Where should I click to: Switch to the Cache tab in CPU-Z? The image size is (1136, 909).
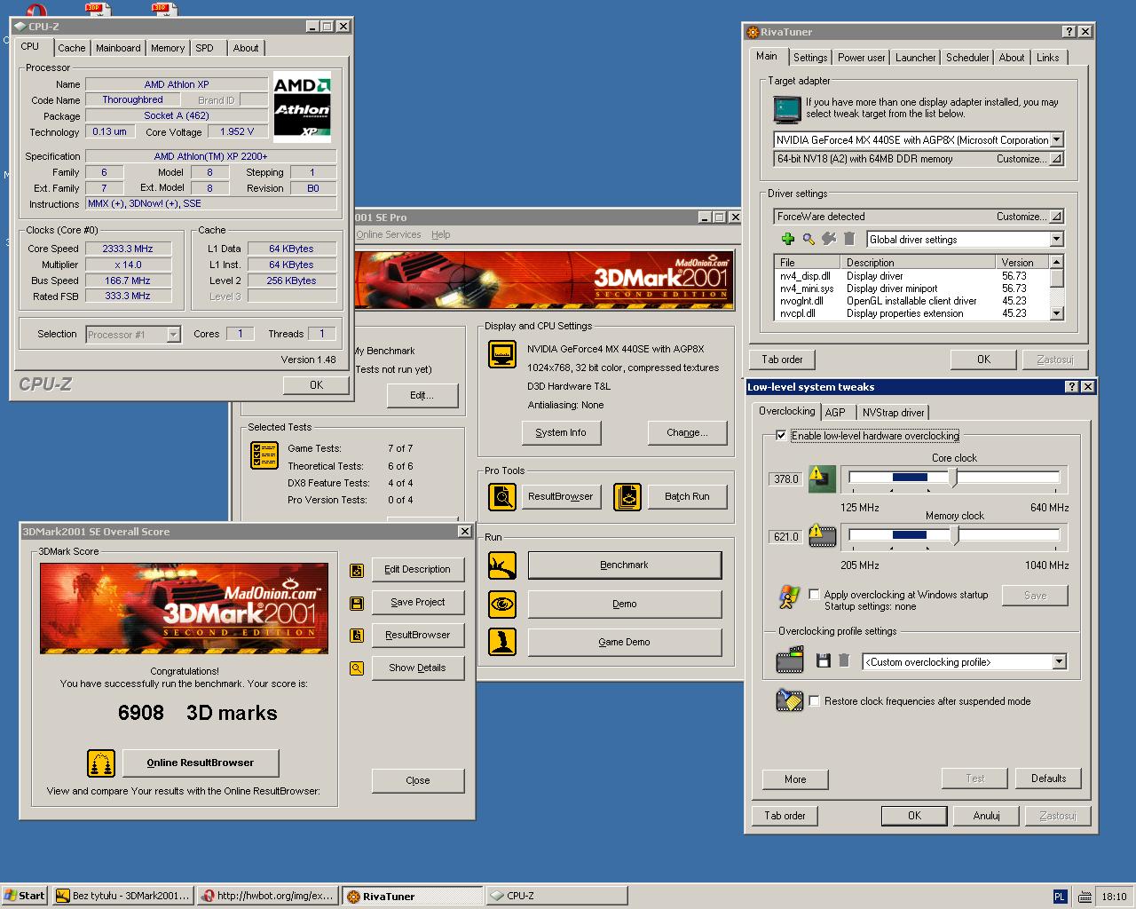click(72, 48)
